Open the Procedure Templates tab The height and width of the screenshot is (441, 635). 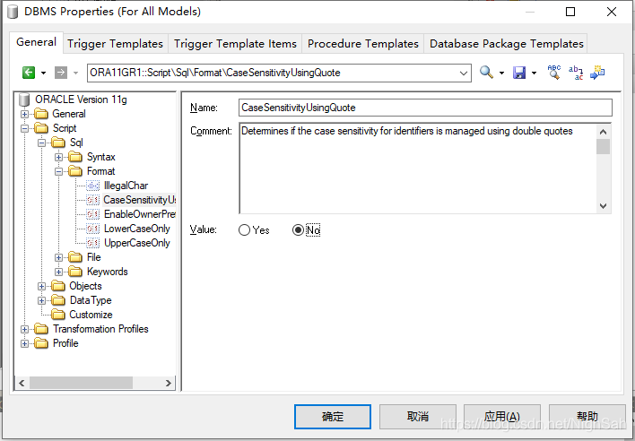pyautogui.click(x=363, y=44)
